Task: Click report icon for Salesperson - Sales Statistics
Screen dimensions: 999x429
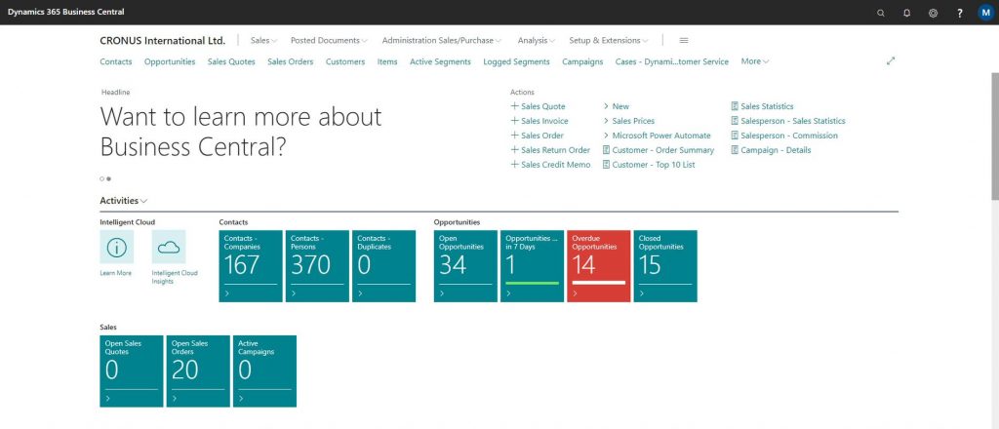Action: click(x=735, y=121)
